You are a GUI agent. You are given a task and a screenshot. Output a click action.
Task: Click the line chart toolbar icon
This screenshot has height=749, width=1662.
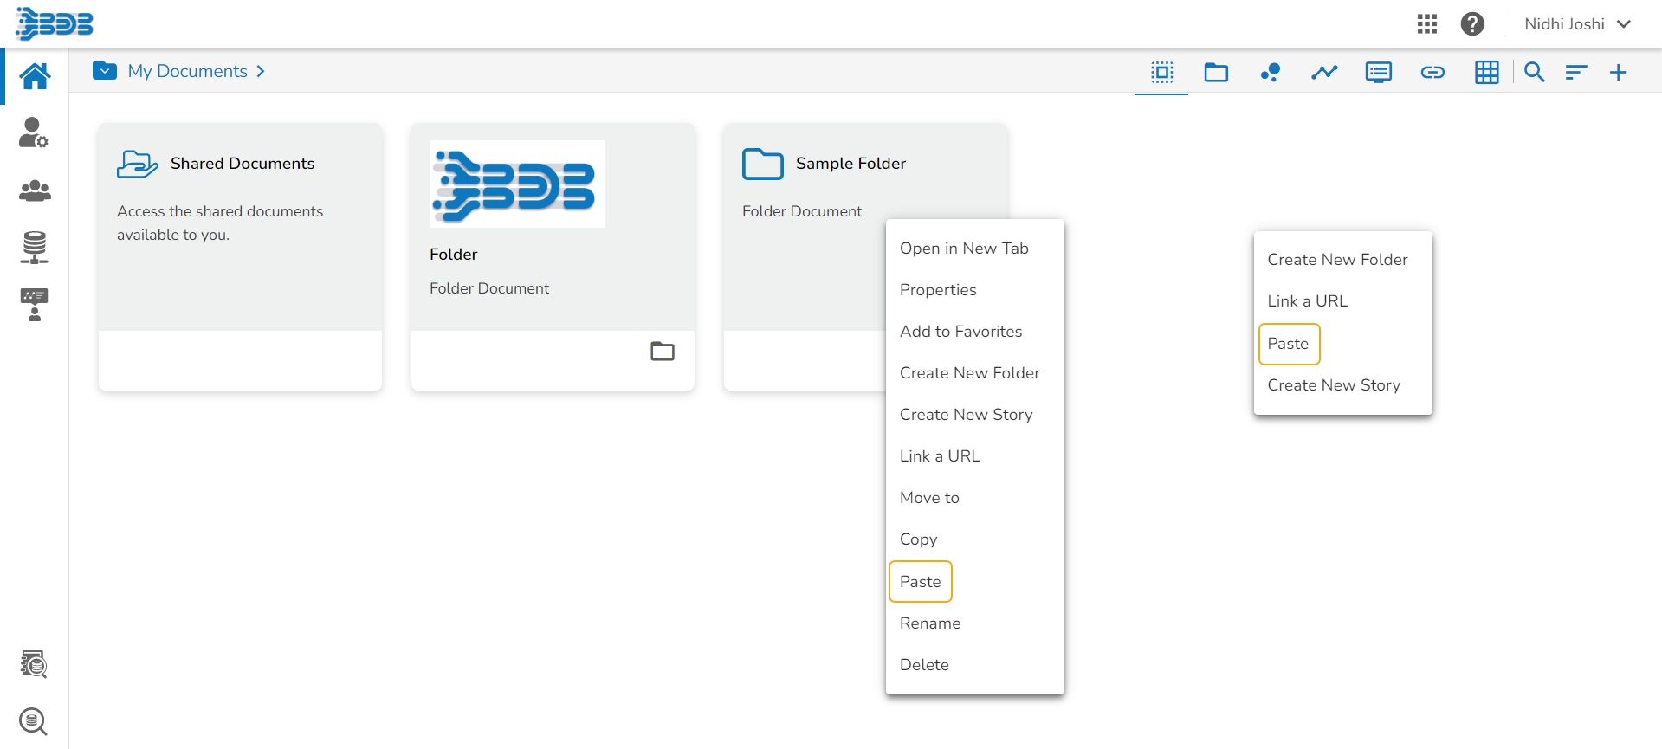[x=1323, y=73]
